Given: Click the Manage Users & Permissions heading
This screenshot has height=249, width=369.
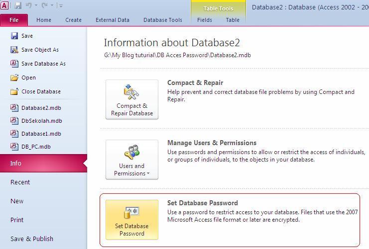Looking at the screenshot, I should coord(212,143).
